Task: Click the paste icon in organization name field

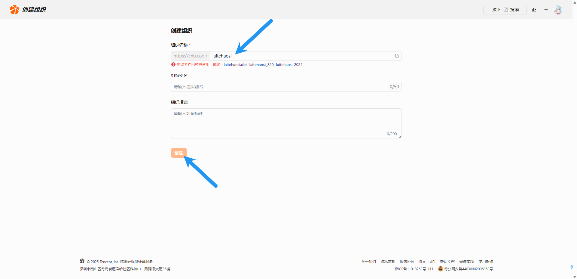Action: (397, 56)
